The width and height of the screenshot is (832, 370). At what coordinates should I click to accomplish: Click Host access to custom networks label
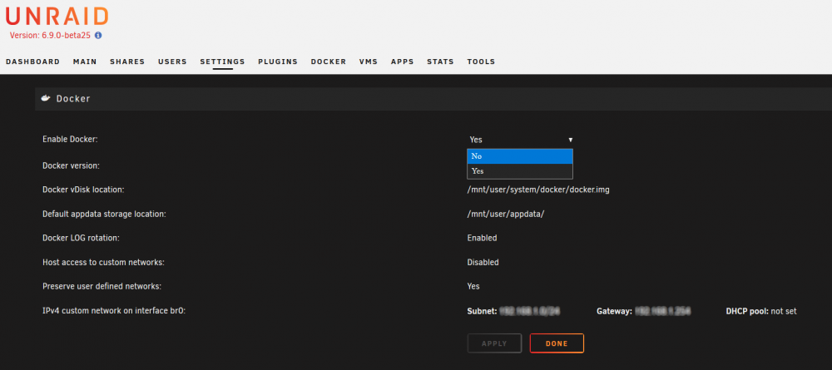[x=103, y=263]
